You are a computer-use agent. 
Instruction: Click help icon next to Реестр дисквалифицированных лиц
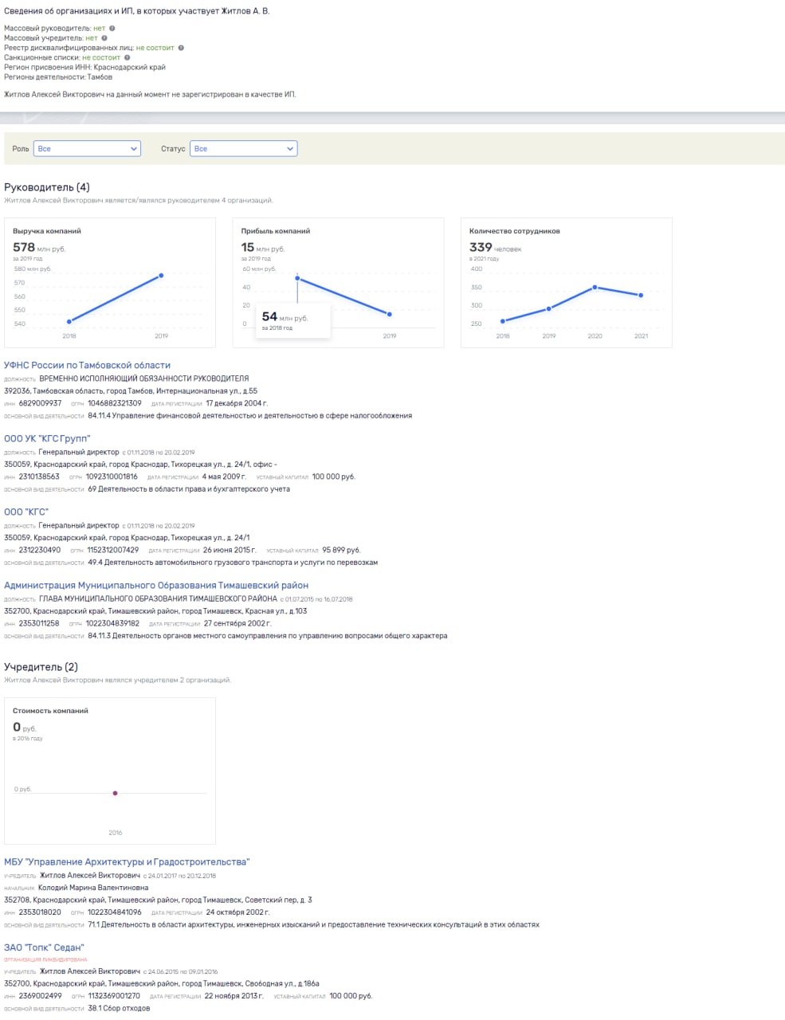[x=181, y=48]
